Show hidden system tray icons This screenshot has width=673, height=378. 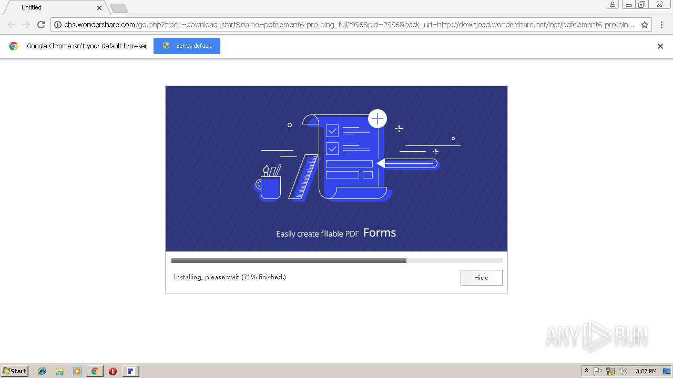[586, 371]
